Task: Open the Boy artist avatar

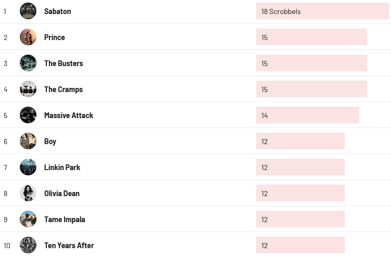Action: [x=28, y=141]
